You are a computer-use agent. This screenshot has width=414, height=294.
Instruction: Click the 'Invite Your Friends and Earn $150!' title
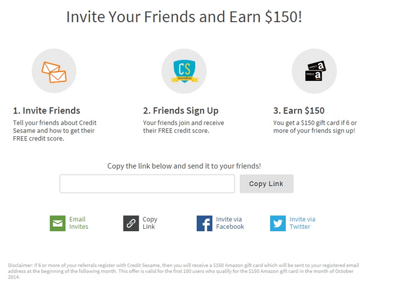[184, 17]
